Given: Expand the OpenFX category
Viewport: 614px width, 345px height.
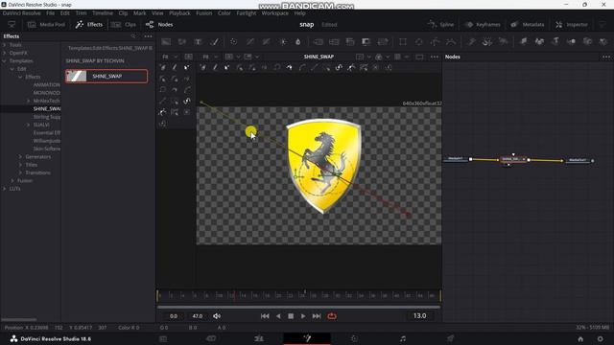Looking at the screenshot, I should pyautogui.click(x=4, y=53).
